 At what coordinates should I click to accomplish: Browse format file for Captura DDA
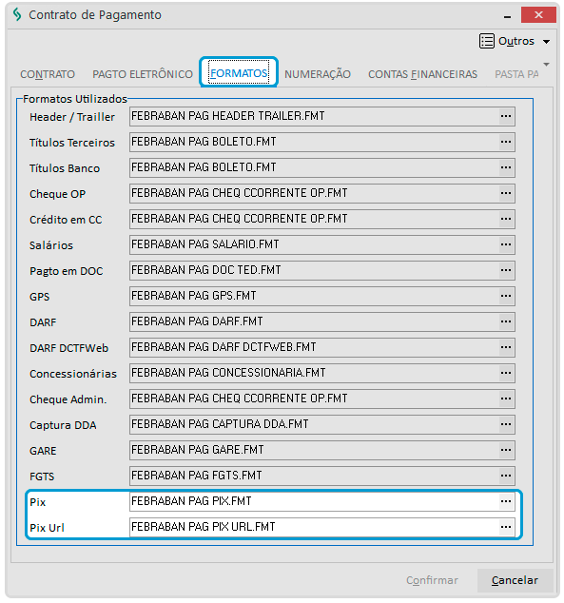506,424
